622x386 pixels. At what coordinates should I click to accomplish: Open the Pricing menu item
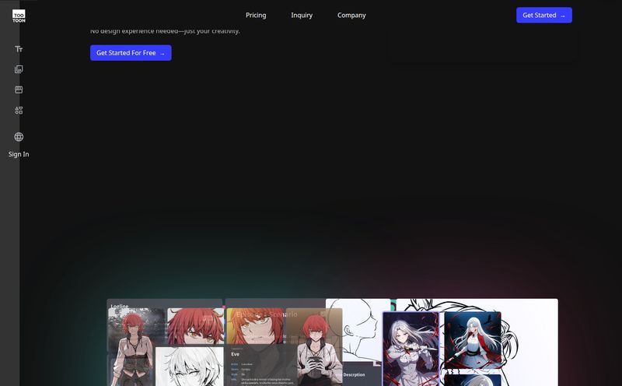coord(256,16)
